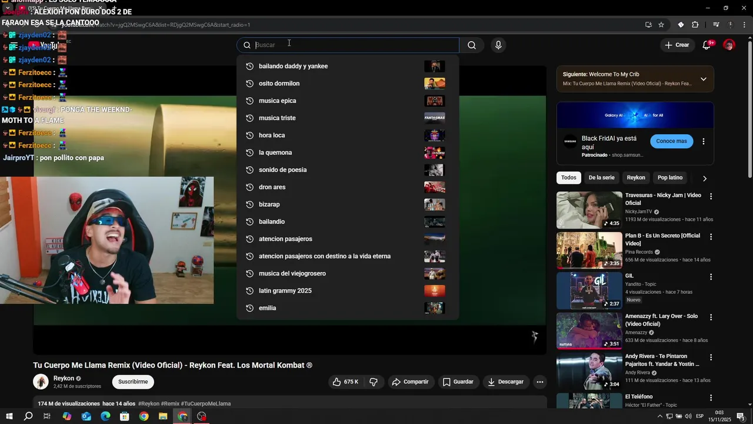Click the tag-shaped extension icon
Image resolution: width=753 pixels, height=424 pixels.
(x=681, y=25)
